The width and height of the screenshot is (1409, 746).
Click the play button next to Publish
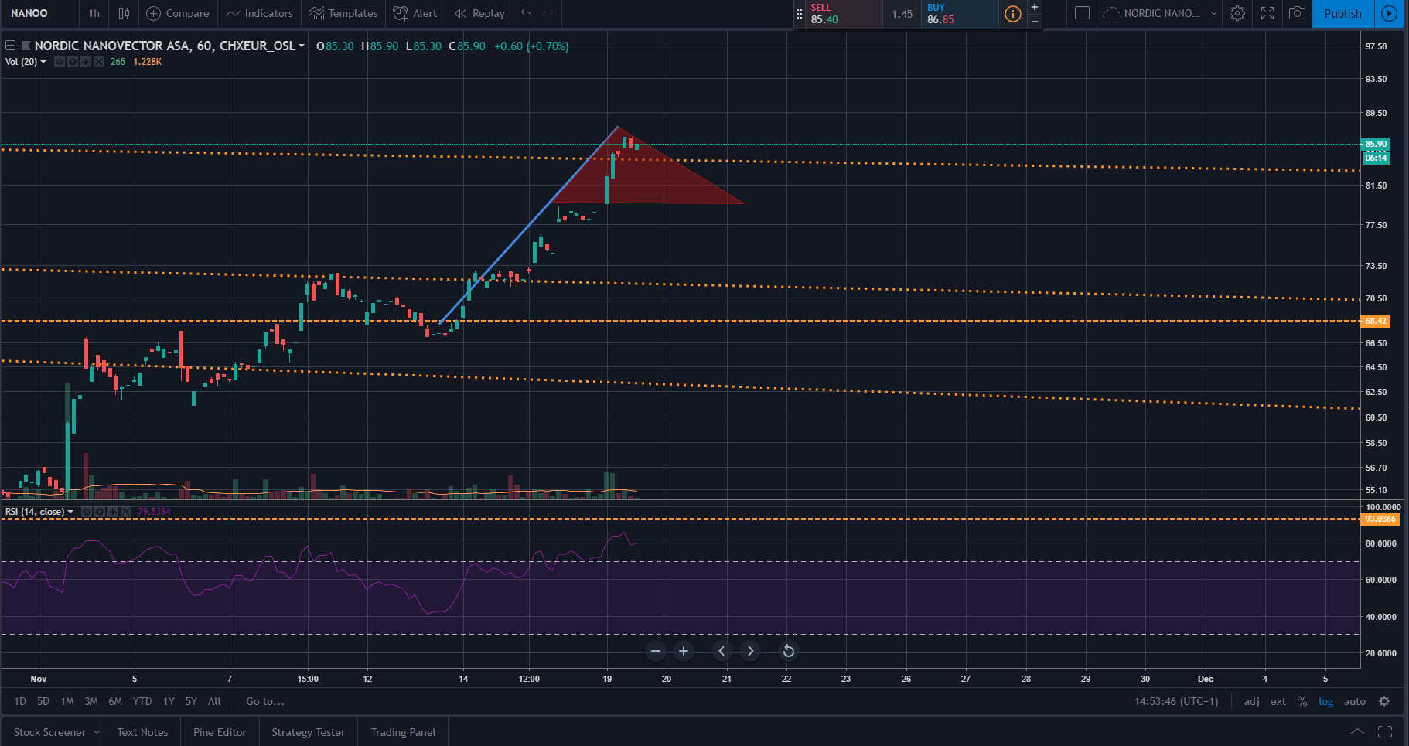pyautogui.click(x=1390, y=13)
